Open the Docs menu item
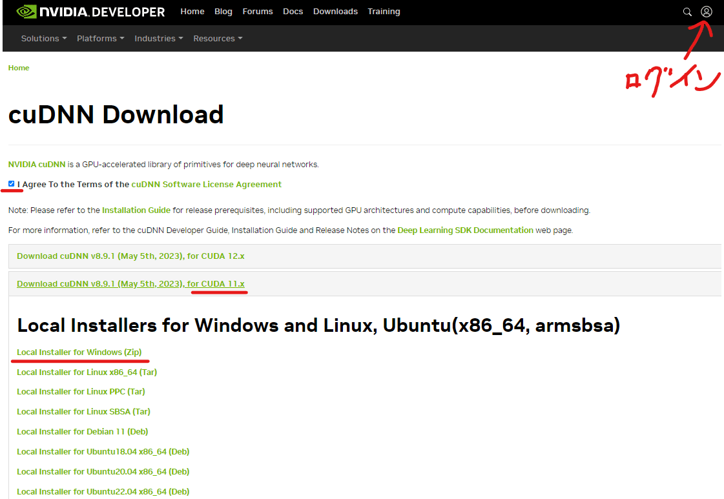Image resolution: width=724 pixels, height=499 pixels. point(293,12)
